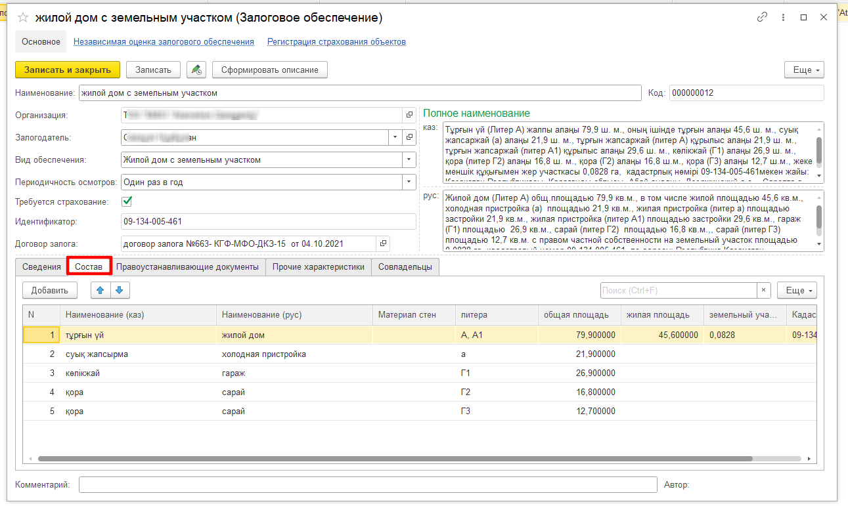Click cell көлікжай
This screenshot has height=506, width=848.
click(138, 373)
